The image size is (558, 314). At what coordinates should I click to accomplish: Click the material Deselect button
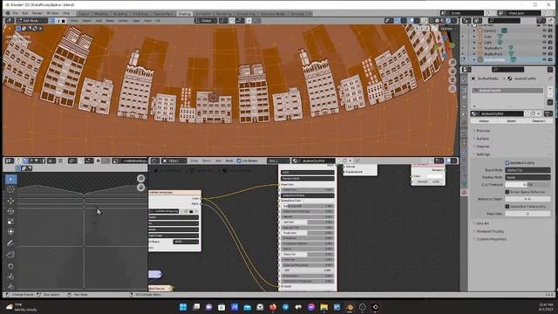coord(538,121)
